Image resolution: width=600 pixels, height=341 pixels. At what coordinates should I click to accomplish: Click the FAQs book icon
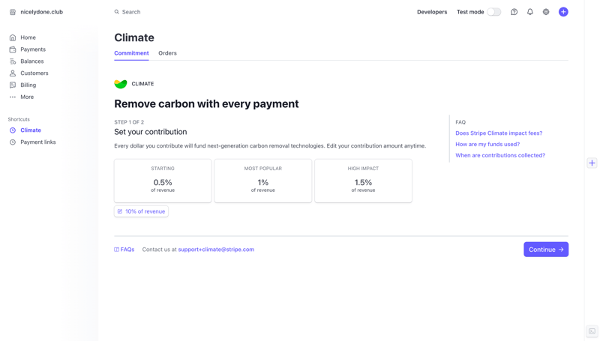click(x=116, y=250)
